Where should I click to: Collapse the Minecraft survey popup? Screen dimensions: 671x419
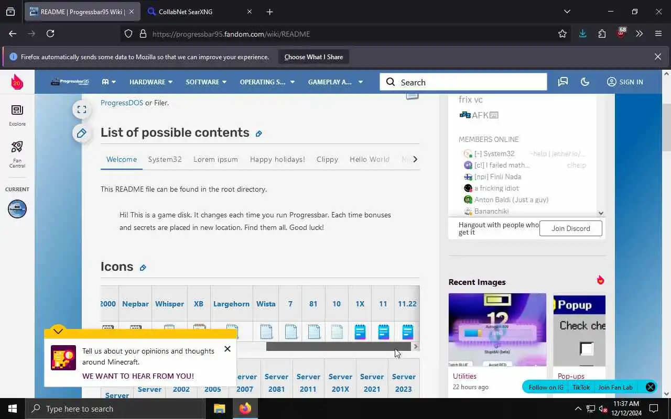point(58,331)
